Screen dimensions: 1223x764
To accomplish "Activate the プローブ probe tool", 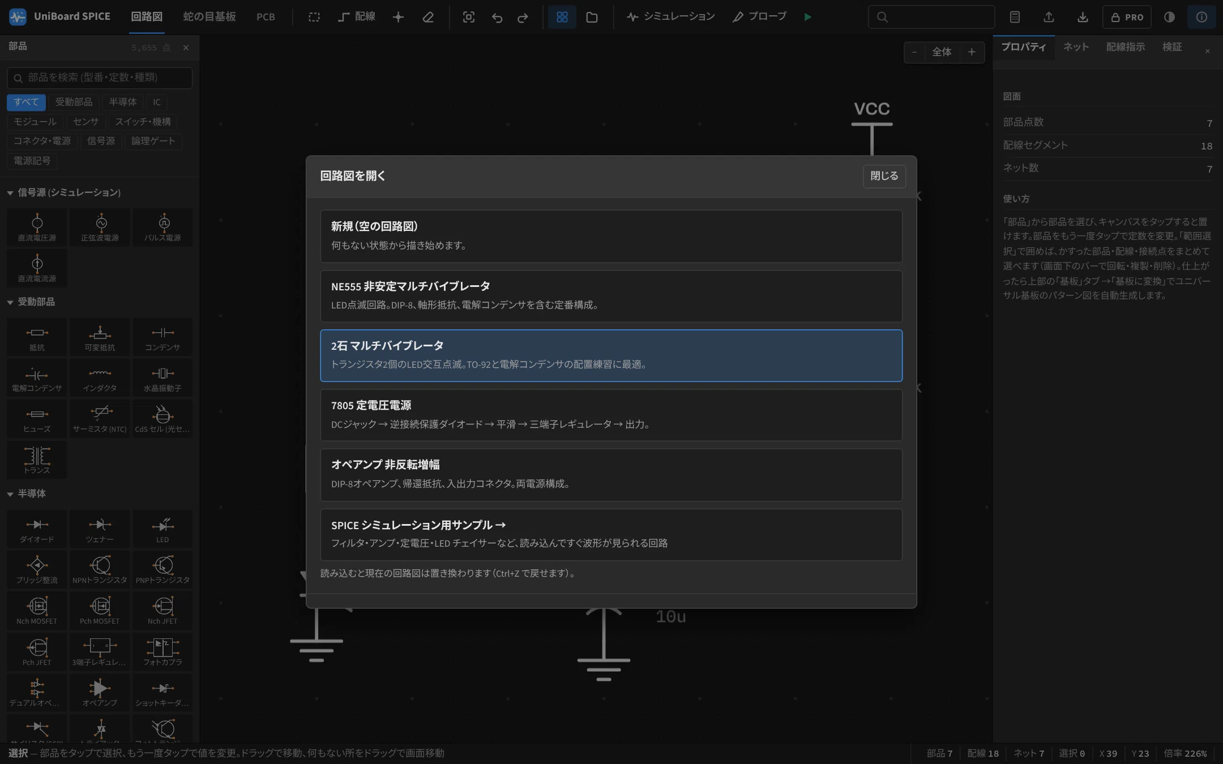I will [x=759, y=17].
